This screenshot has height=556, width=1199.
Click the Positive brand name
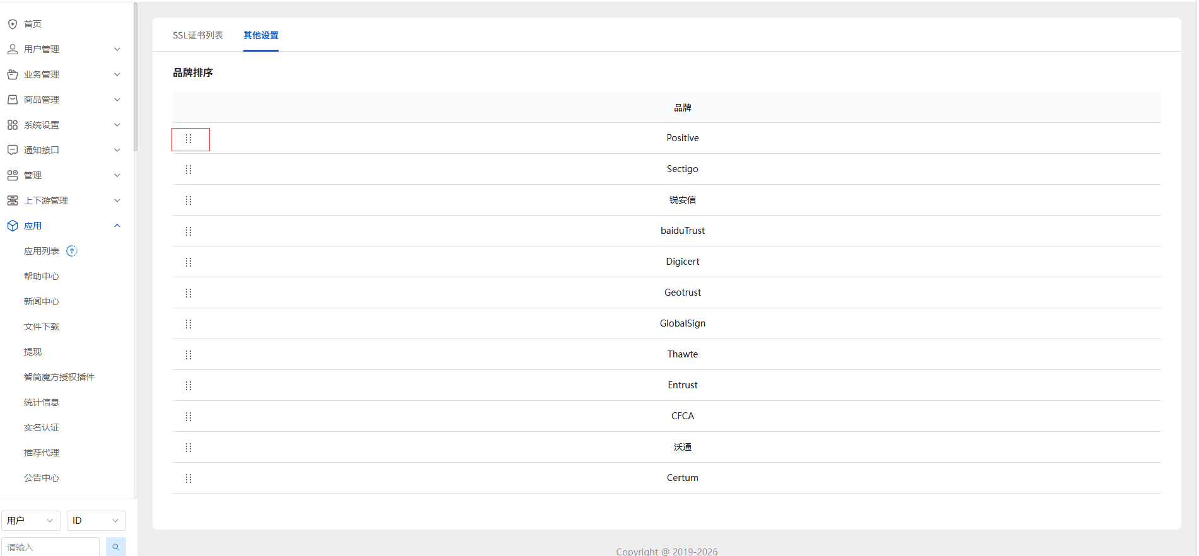[x=683, y=138]
